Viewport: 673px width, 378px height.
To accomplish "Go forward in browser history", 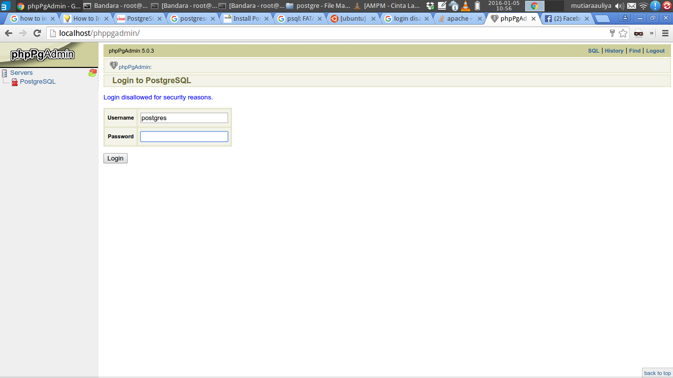I will [23, 33].
